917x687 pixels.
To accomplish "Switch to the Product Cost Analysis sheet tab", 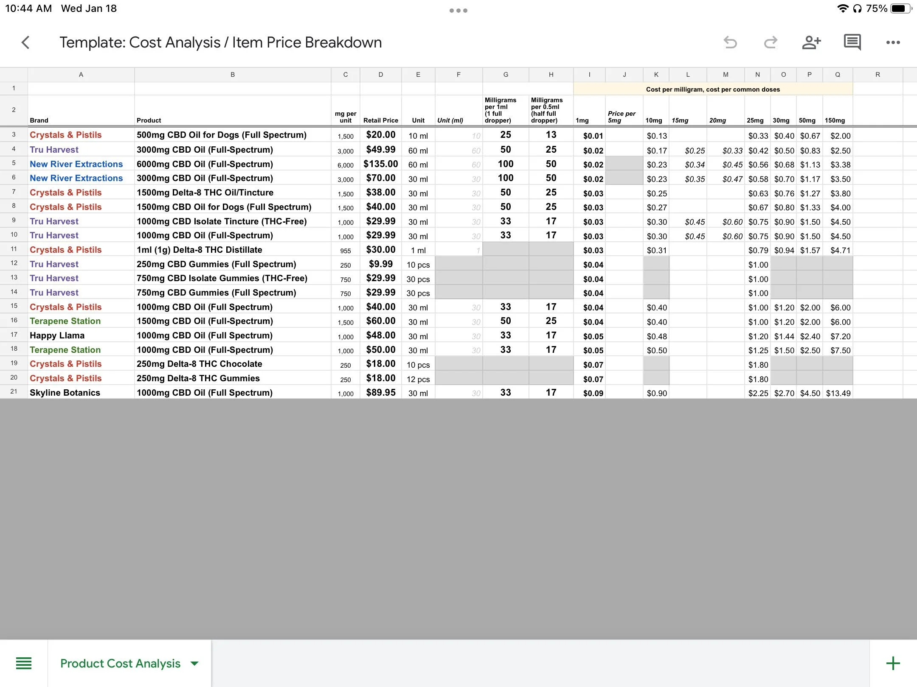I will [120, 663].
